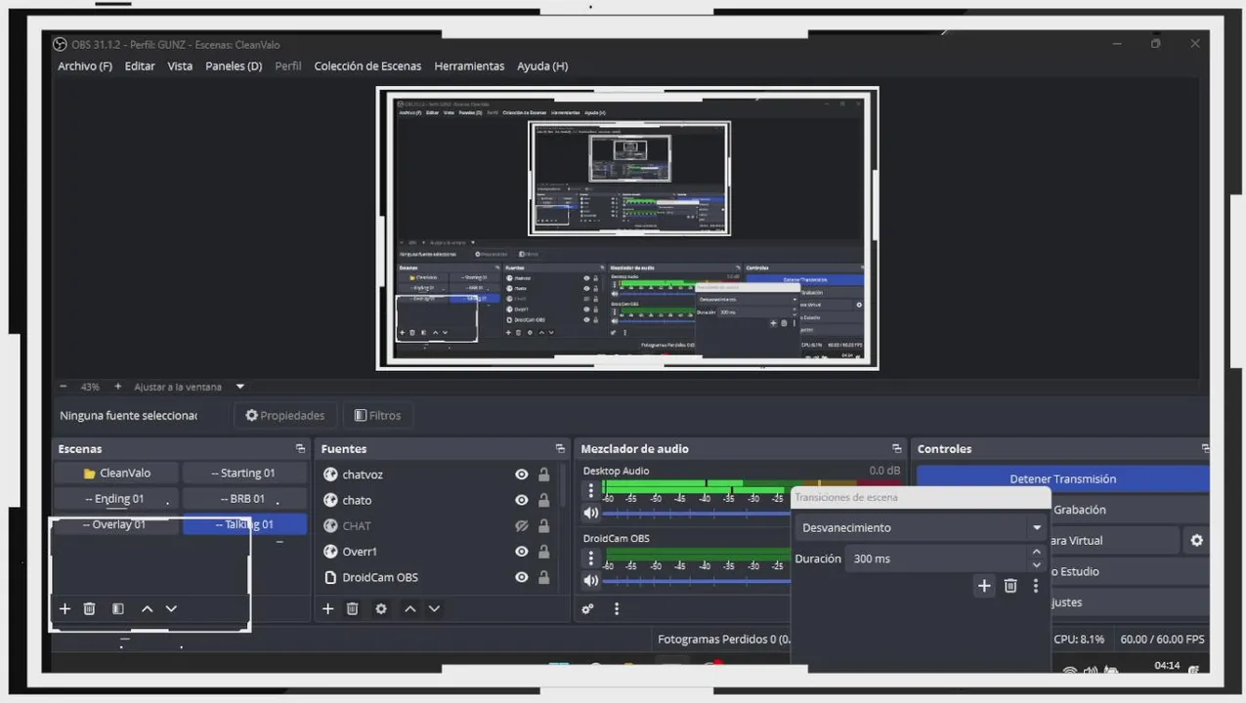This screenshot has height=703, width=1246.
Task: Lock the DroidCam OBS source
Action: (543, 577)
